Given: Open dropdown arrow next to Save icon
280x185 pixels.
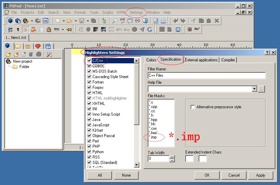Looking at the screenshot, I should point(88,21).
